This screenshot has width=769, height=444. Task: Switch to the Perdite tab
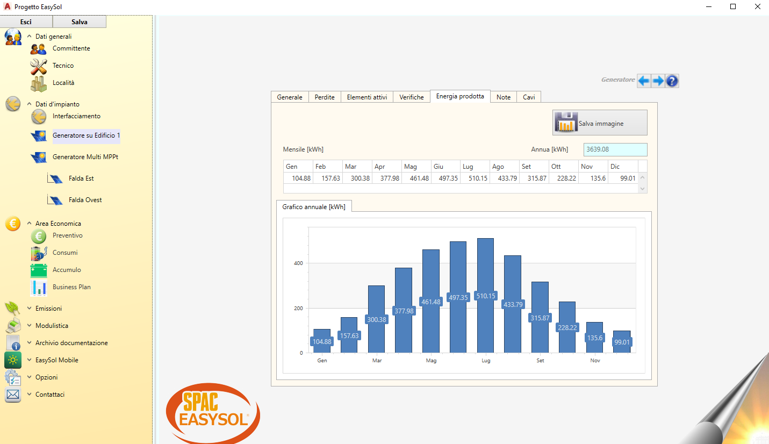325,97
